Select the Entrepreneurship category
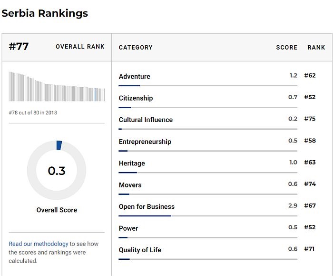 pyautogui.click(x=145, y=142)
